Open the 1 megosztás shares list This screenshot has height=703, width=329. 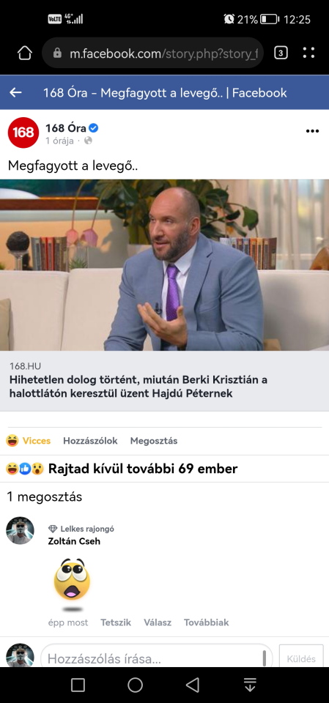click(x=45, y=496)
